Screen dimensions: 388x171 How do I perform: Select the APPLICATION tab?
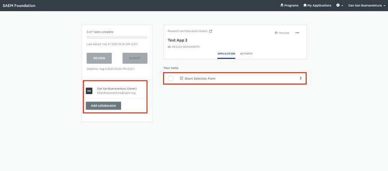pos(226,54)
